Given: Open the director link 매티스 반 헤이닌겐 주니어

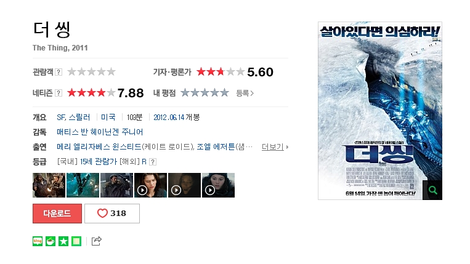Looking at the screenshot, I should 100,132.
